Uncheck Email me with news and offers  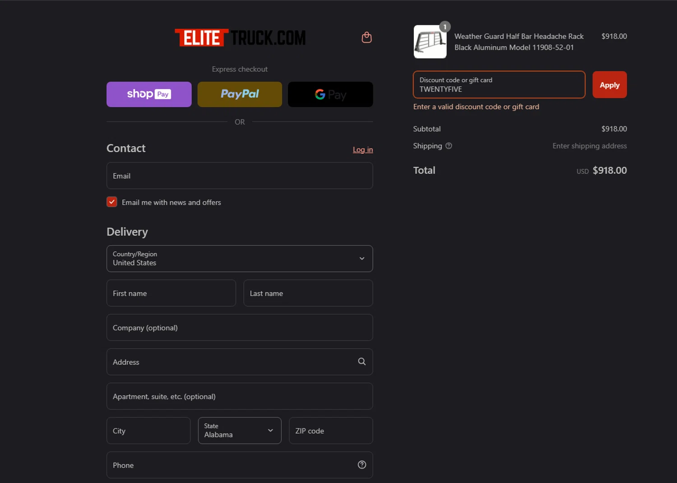[112, 202]
